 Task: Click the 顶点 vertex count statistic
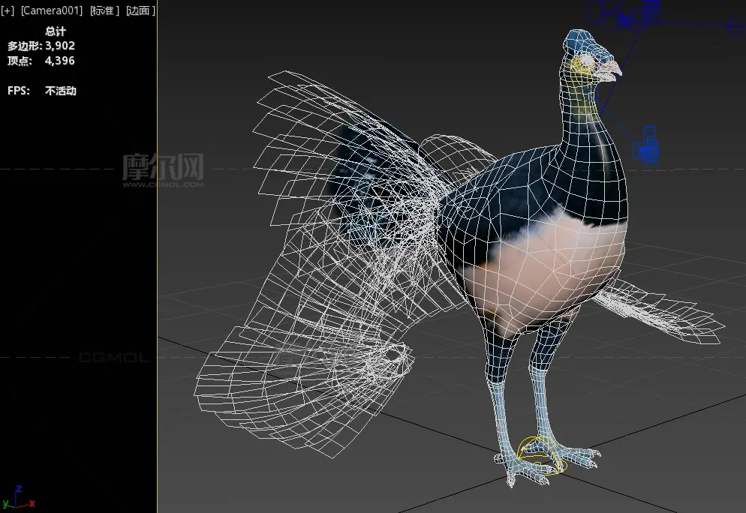coord(41,60)
